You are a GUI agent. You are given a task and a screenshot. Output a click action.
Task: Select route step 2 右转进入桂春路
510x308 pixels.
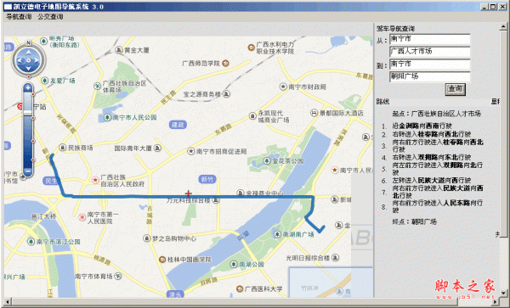432,134
